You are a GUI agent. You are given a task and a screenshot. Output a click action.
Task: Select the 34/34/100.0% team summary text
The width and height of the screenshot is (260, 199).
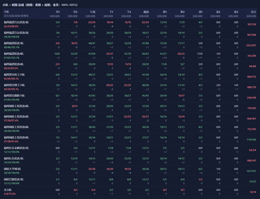pos(11,163)
